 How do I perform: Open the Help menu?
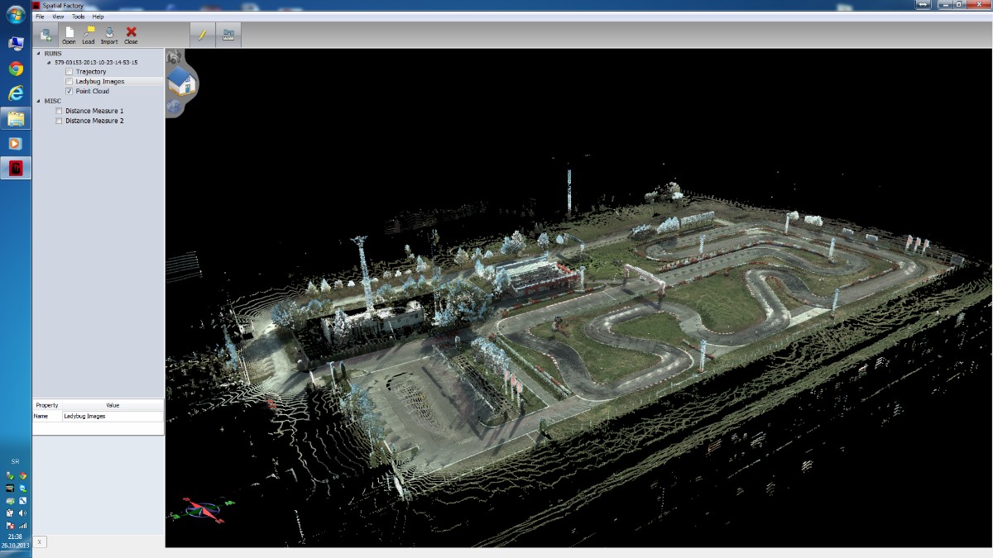tap(98, 17)
